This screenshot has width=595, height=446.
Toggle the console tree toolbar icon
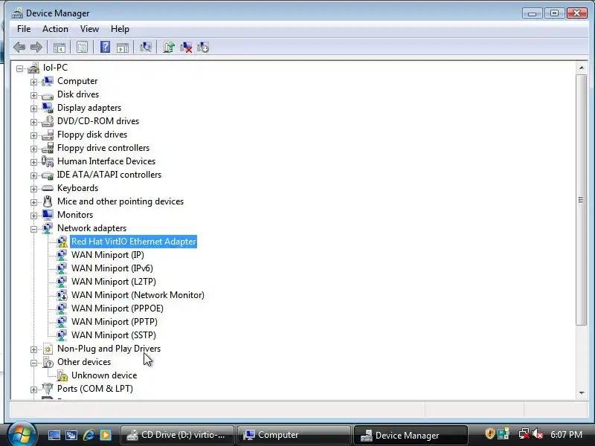pyautogui.click(x=59, y=48)
